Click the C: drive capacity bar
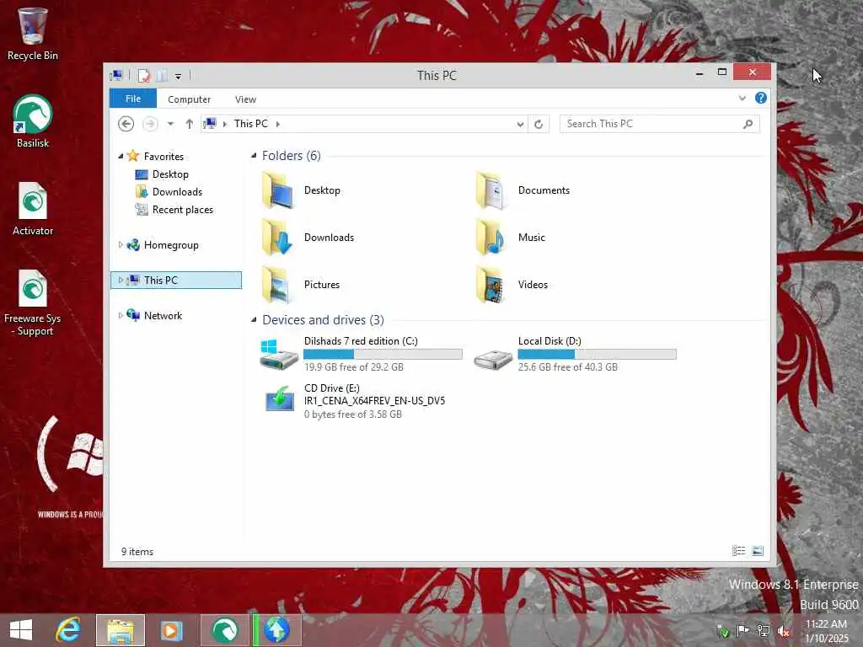The width and height of the screenshot is (863, 647). [x=383, y=355]
